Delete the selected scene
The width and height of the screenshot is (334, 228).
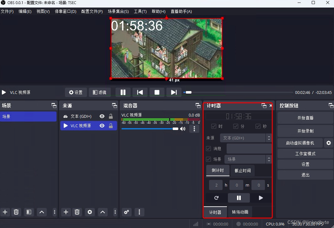point(16,212)
